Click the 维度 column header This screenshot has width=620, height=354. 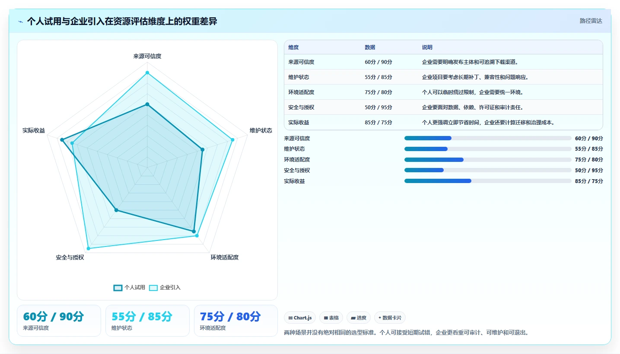click(293, 47)
